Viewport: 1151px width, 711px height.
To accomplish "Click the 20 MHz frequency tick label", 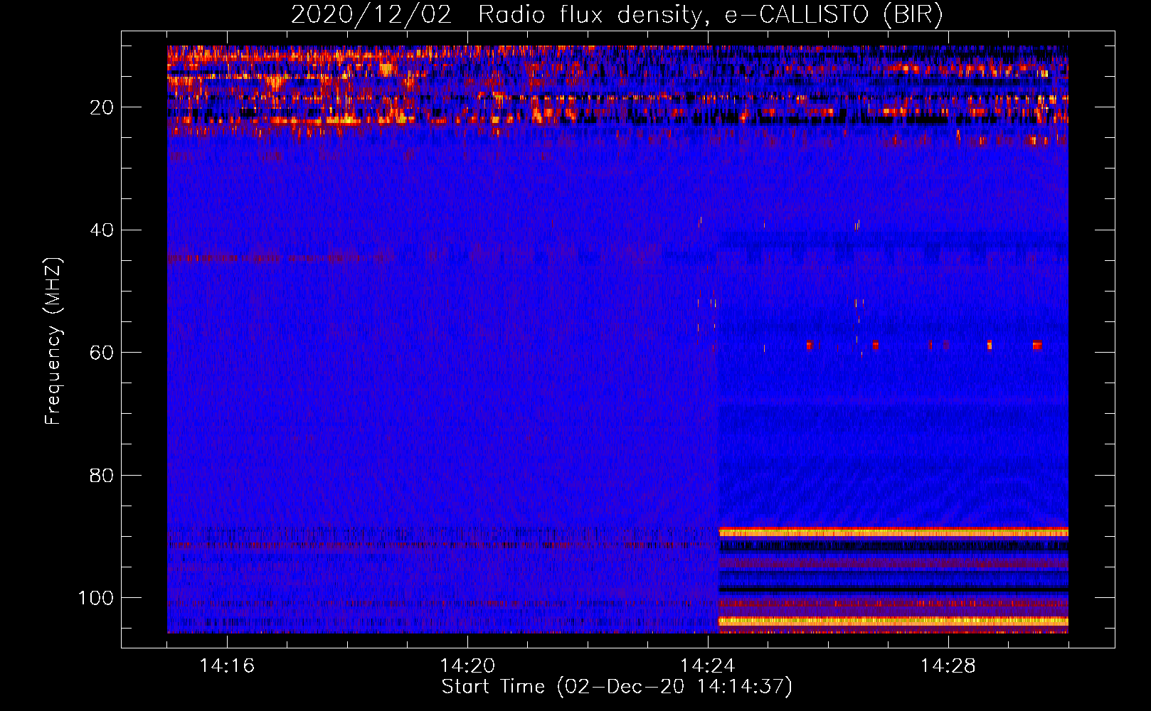I will coord(102,107).
